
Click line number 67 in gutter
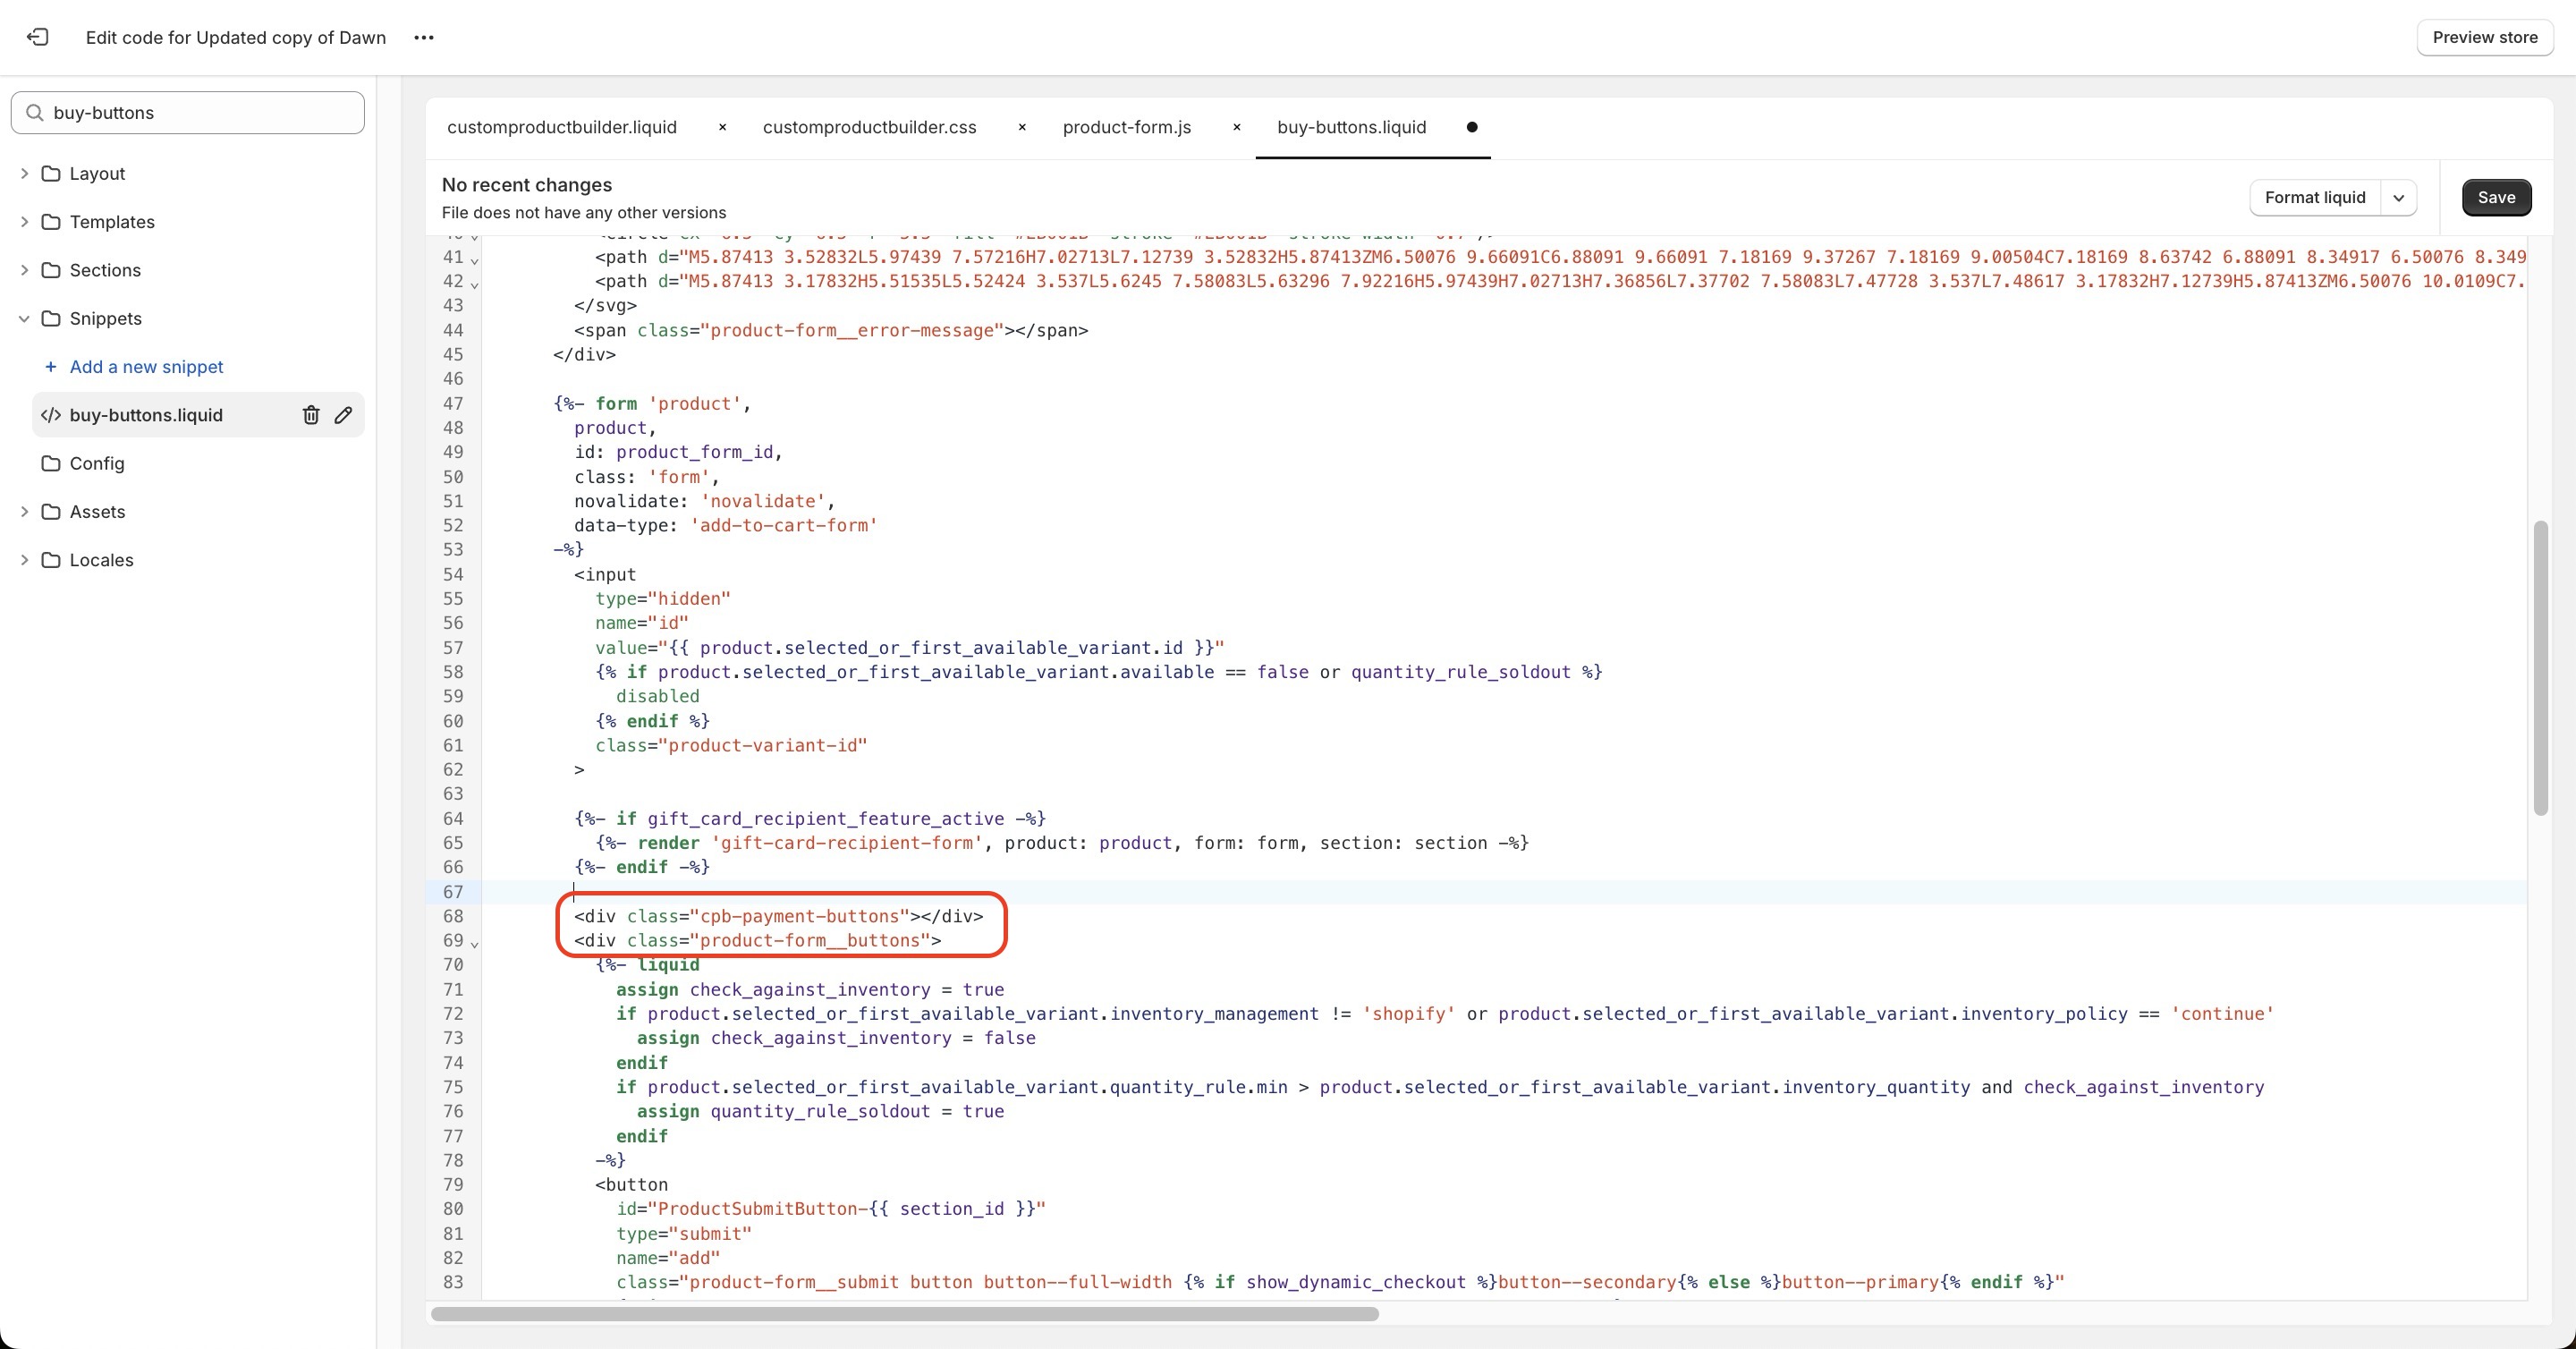click(453, 892)
